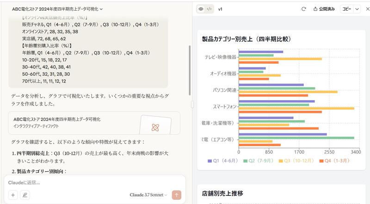Click the テレビ・映像機器 axis label

coord(221,57)
